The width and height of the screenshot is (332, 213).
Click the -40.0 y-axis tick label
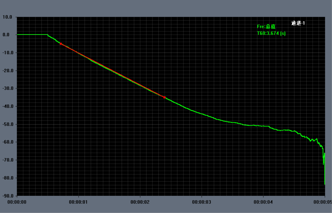pos(8,106)
